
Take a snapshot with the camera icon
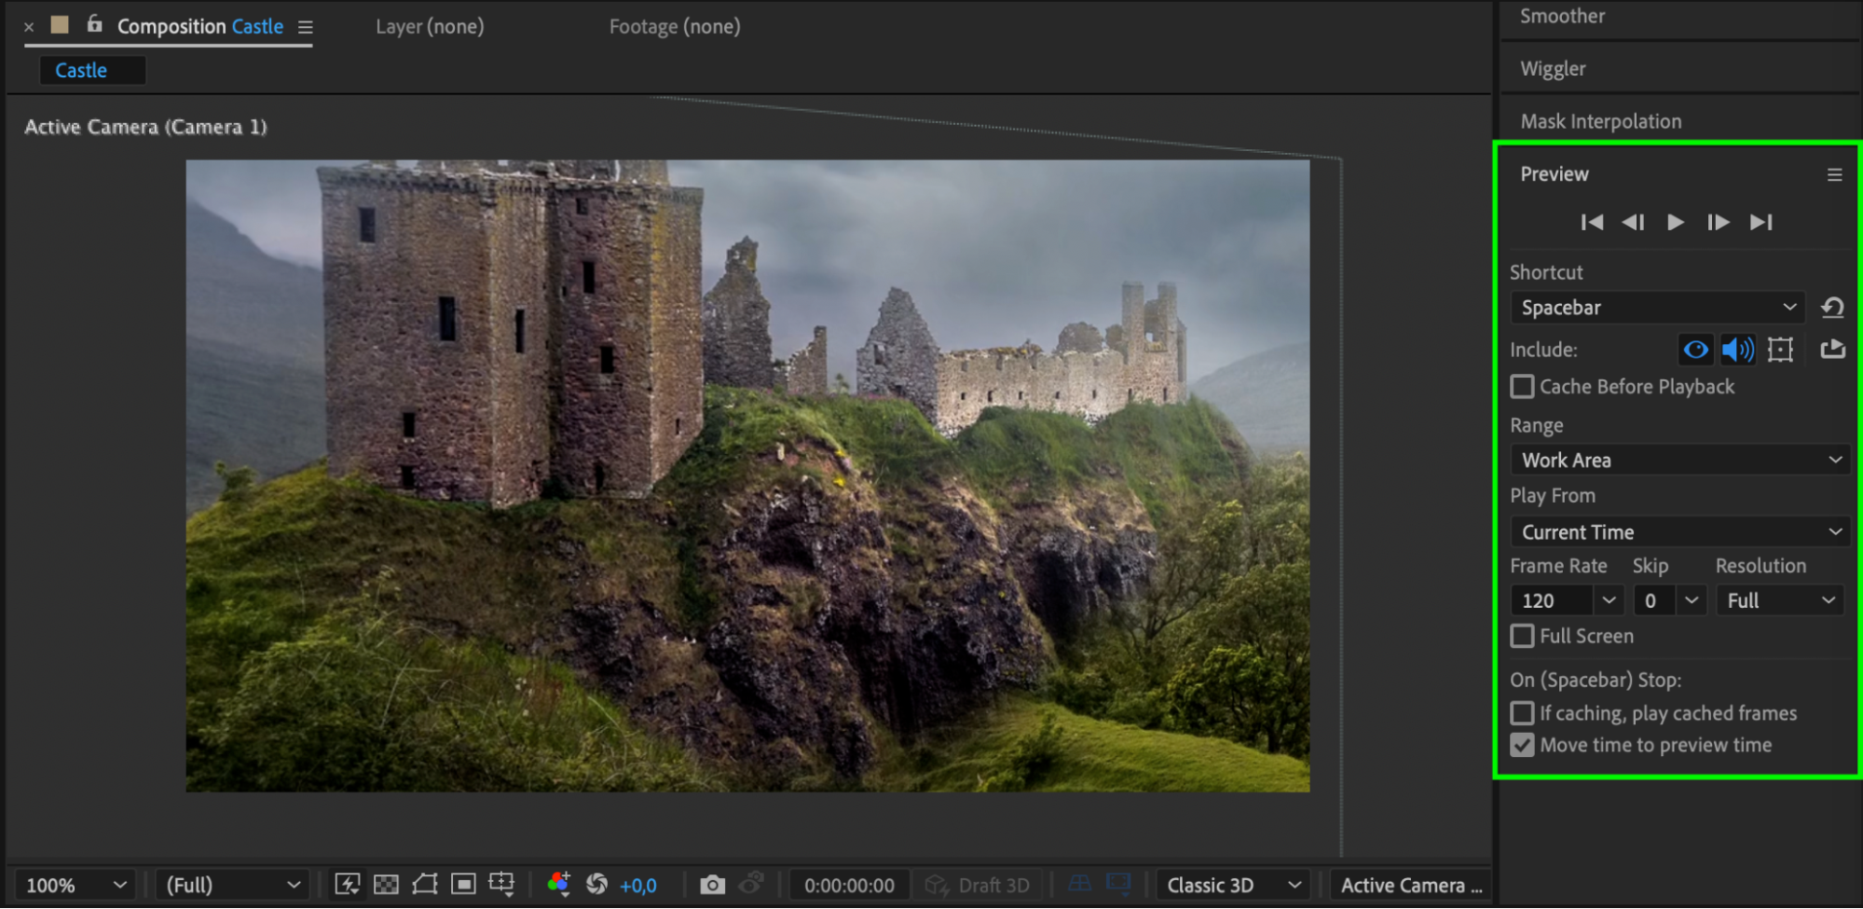pos(712,885)
